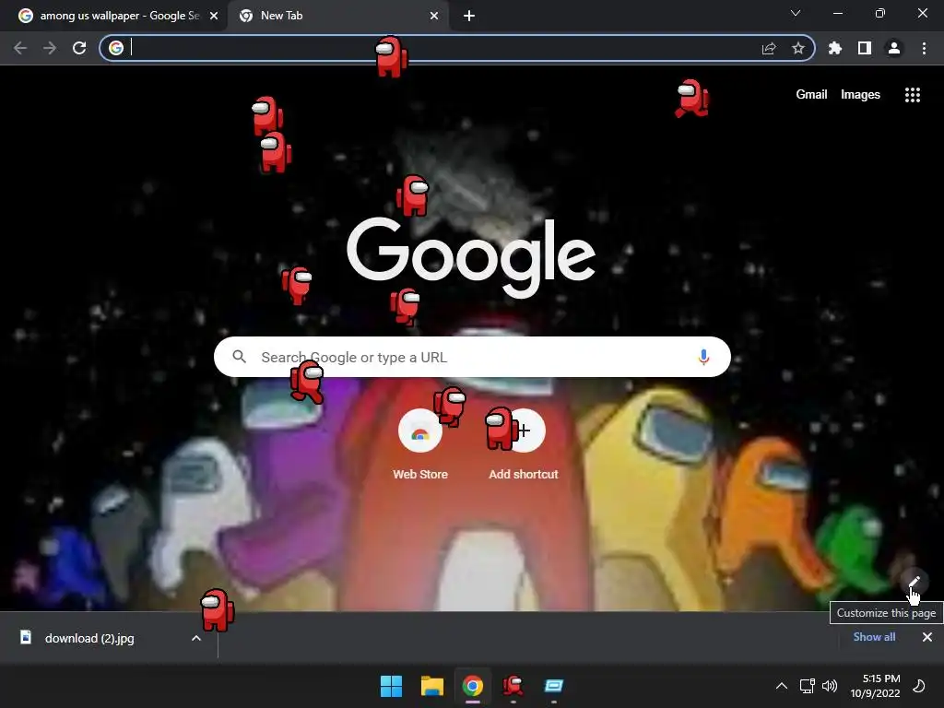Open the Google apps grid
Image resolution: width=944 pixels, height=708 pixels.
click(912, 95)
